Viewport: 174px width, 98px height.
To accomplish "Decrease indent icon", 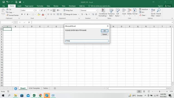I will [x=58, y=14].
